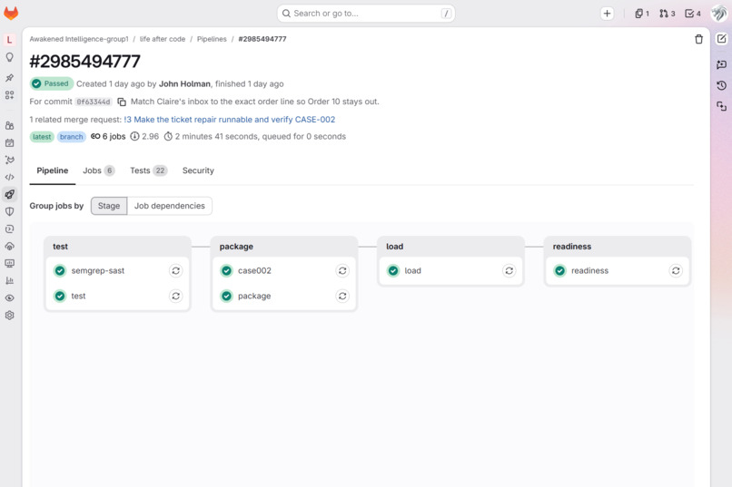Group jobs by Stage
This screenshot has width=732, height=487.
(x=109, y=206)
